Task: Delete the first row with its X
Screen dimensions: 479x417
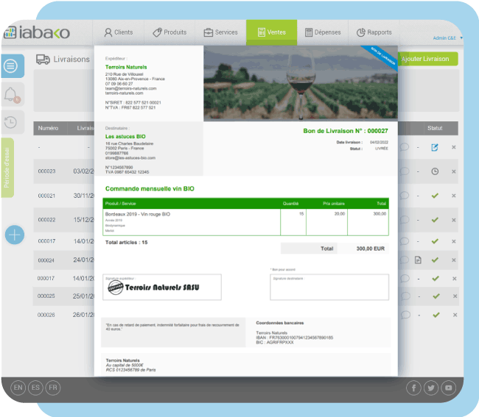Action: [x=454, y=147]
